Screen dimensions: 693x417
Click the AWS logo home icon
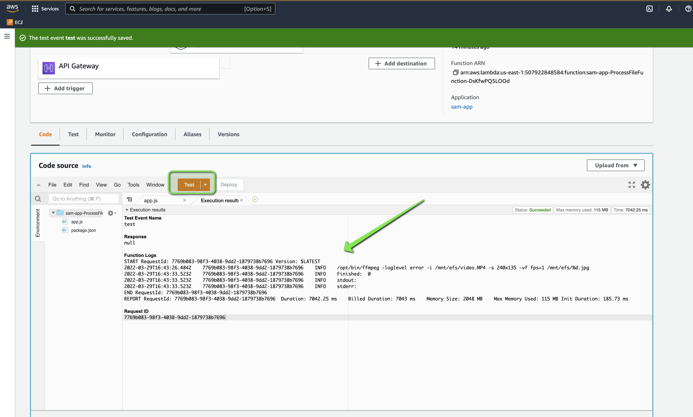pos(12,8)
